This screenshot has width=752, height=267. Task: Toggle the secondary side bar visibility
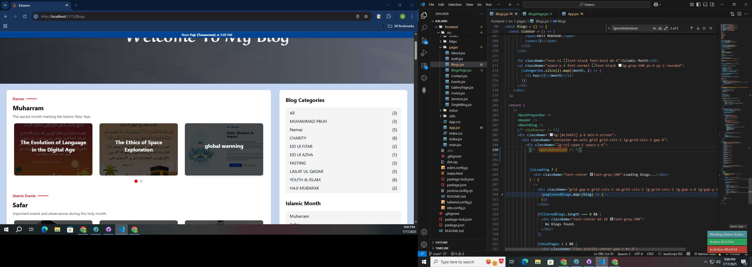coord(712,4)
